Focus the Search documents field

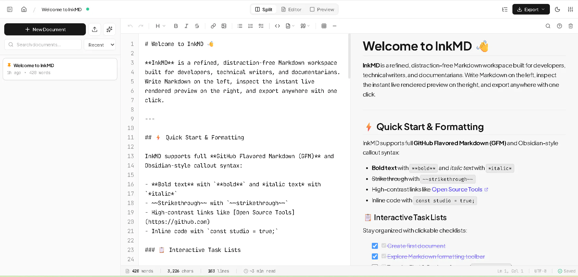[x=43, y=44]
